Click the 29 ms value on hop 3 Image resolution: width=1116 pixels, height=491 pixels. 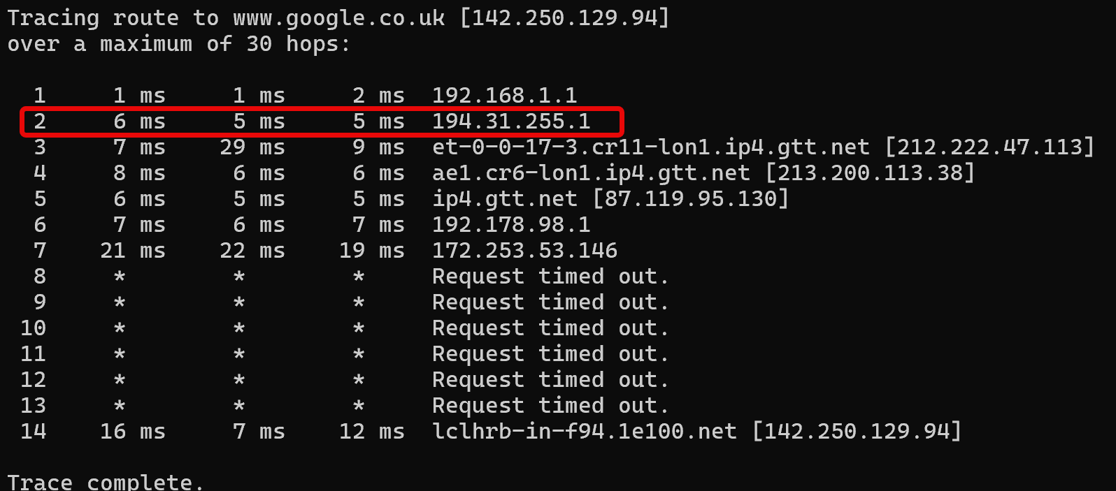click(x=252, y=147)
